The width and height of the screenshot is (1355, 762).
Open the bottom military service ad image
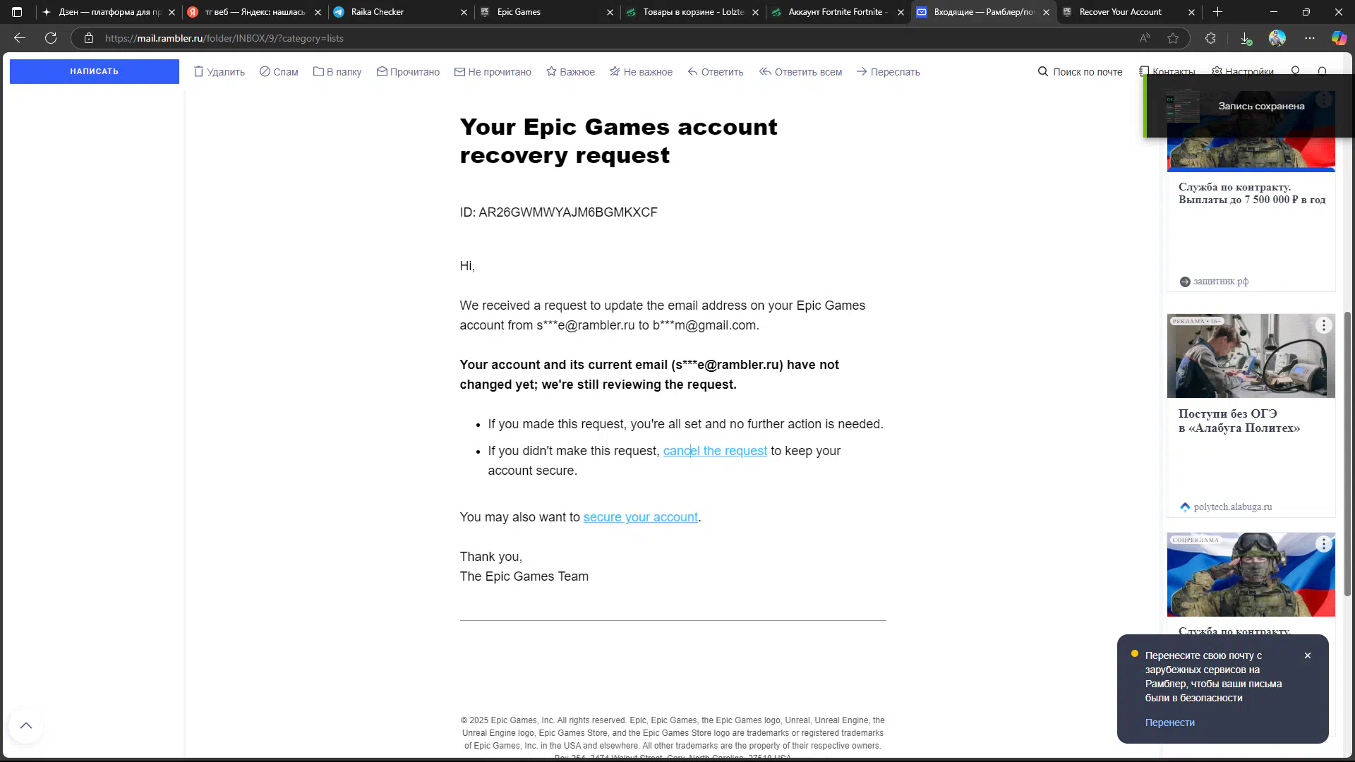point(1251,575)
